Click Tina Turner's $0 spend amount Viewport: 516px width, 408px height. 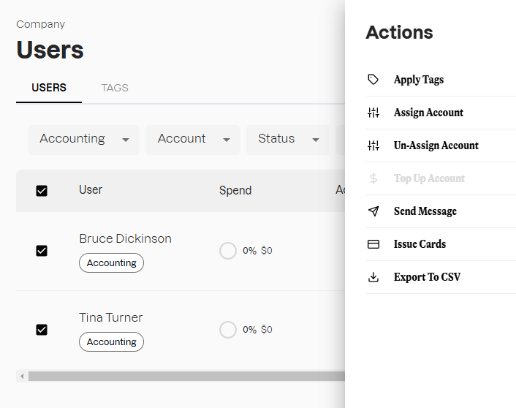coord(267,330)
